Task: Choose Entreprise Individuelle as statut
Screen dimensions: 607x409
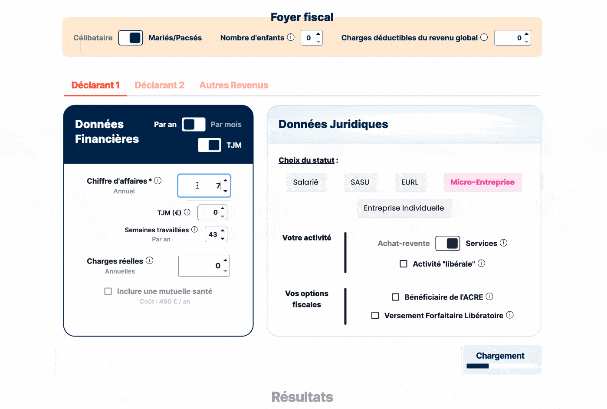Action: [404, 208]
